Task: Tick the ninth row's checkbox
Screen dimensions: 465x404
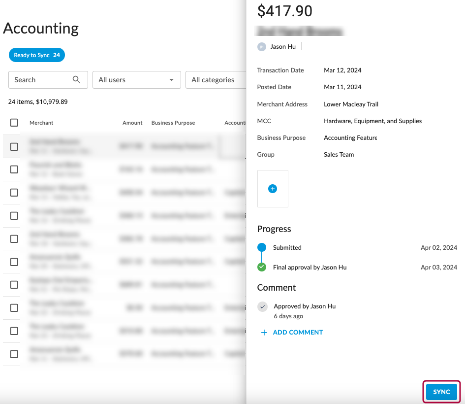Action: pyautogui.click(x=14, y=331)
